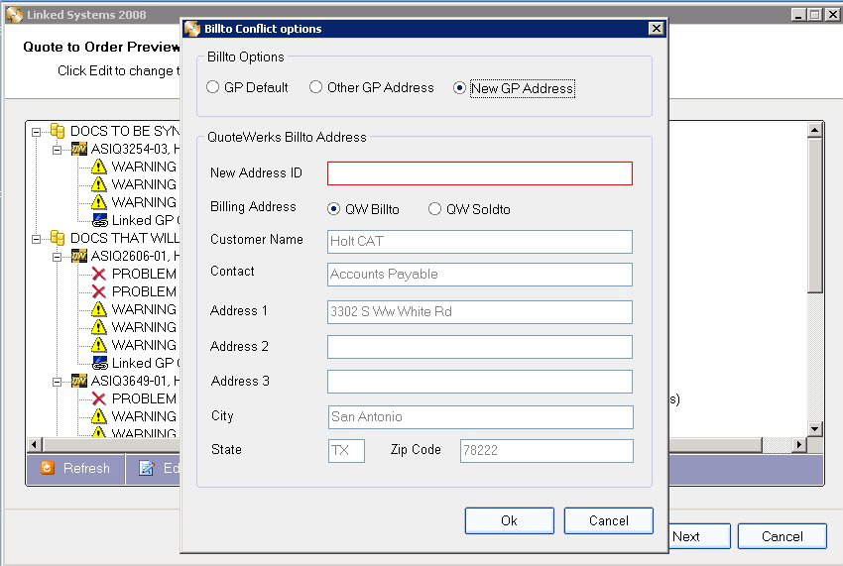Click the tree's horizontal scrollbar left arrow
Image resolution: width=843 pixels, height=566 pixels.
[x=35, y=444]
